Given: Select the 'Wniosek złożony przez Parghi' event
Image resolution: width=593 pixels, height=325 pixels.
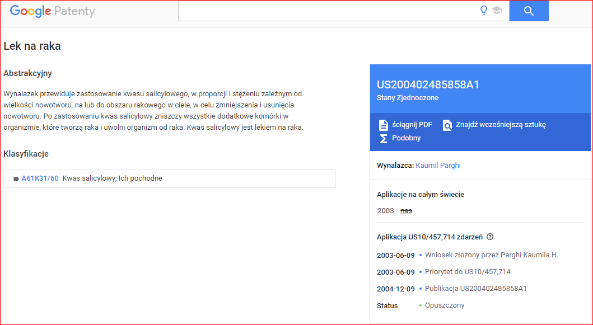Looking at the screenshot, I should (491, 255).
